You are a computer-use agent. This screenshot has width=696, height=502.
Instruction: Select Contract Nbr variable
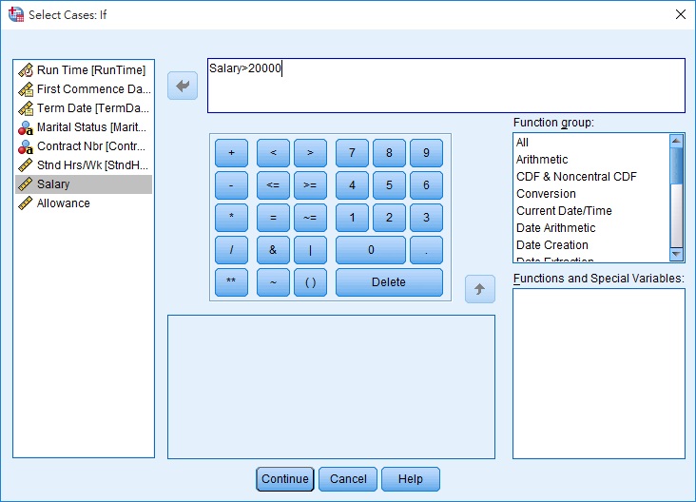point(84,146)
